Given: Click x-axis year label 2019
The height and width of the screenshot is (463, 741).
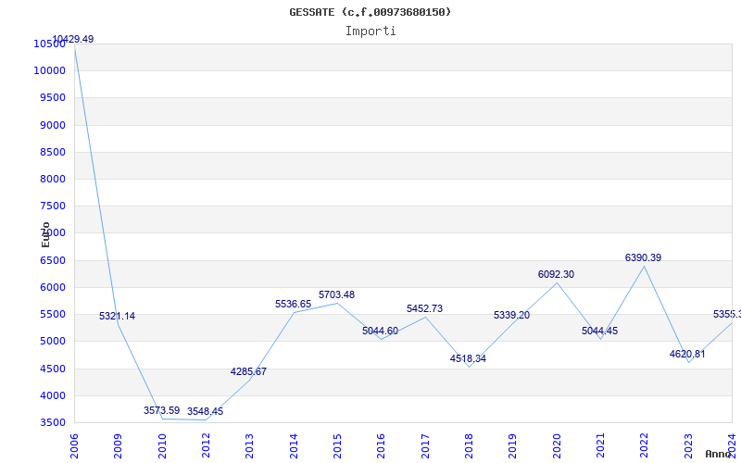Looking at the screenshot, I should click(513, 446).
